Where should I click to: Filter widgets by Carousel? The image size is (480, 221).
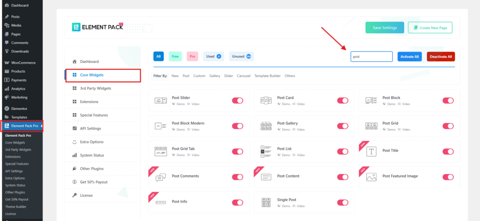coord(244,76)
